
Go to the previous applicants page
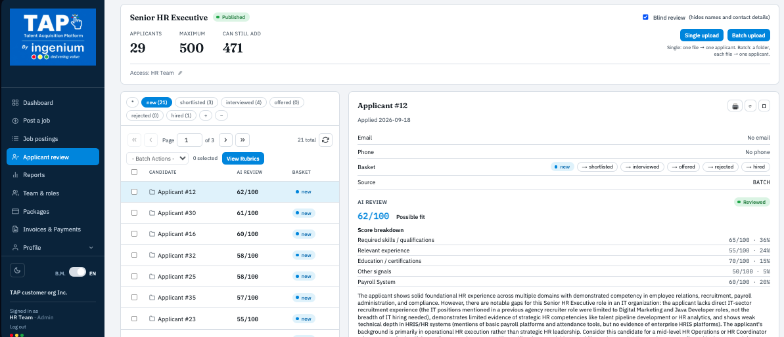(151, 140)
